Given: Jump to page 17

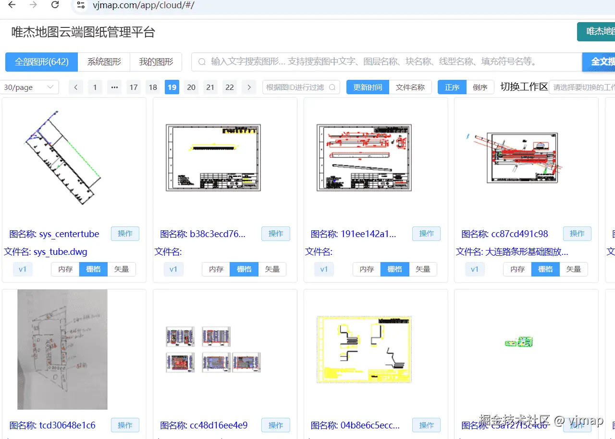Looking at the screenshot, I should pyautogui.click(x=134, y=87).
